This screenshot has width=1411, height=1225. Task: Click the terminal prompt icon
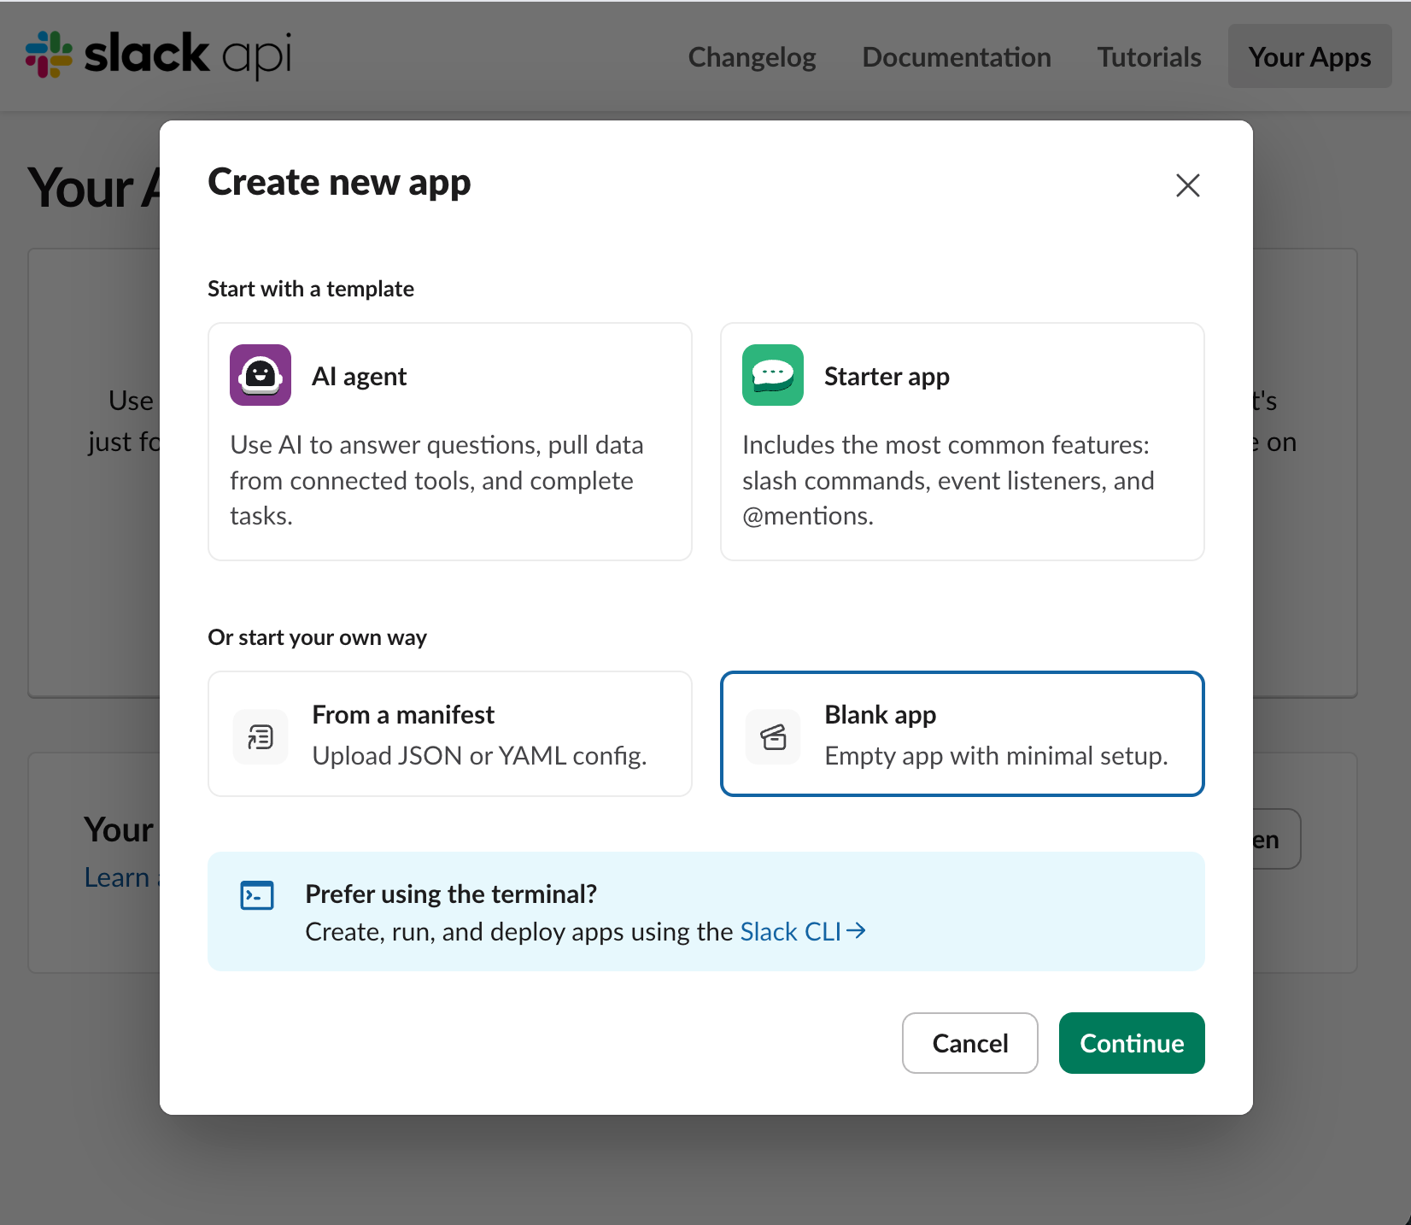[257, 895]
